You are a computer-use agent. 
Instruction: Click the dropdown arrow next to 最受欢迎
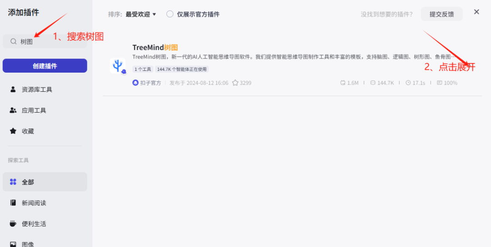click(x=154, y=15)
